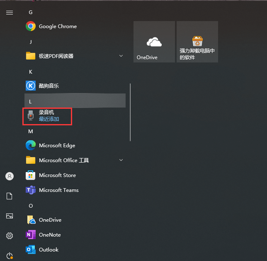The width and height of the screenshot is (267, 261).
Task: Open OneDrive in the app list
Action: point(50,220)
